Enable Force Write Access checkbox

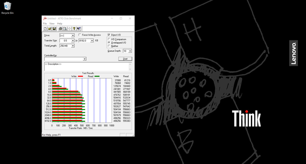[x=80, y=35]
